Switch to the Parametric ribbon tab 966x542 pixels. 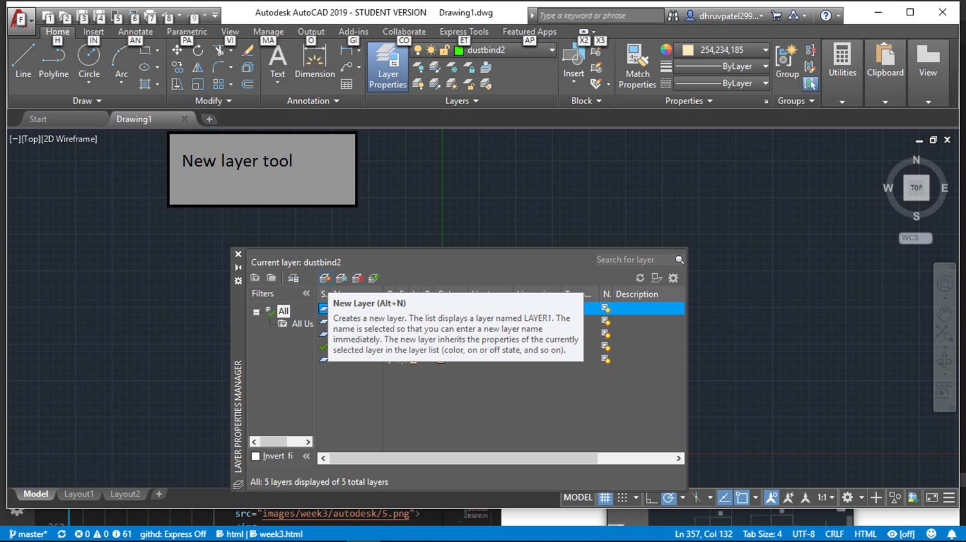[187, 31]
